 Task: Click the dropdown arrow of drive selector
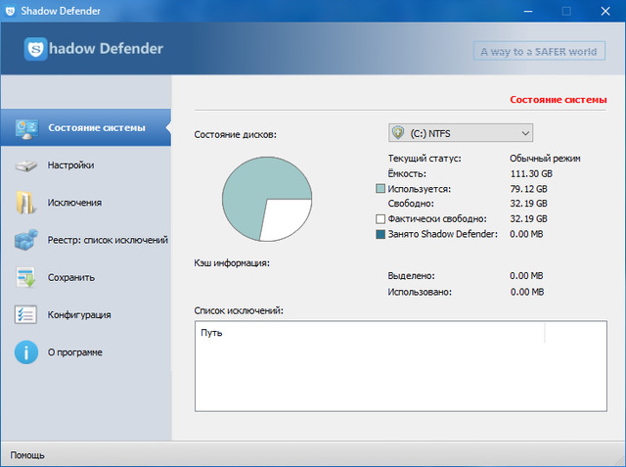525,133
